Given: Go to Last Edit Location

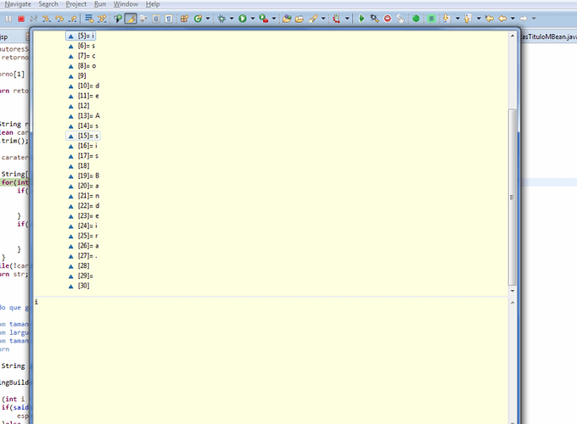Looking at the screenshot, I should pos(490,19).
